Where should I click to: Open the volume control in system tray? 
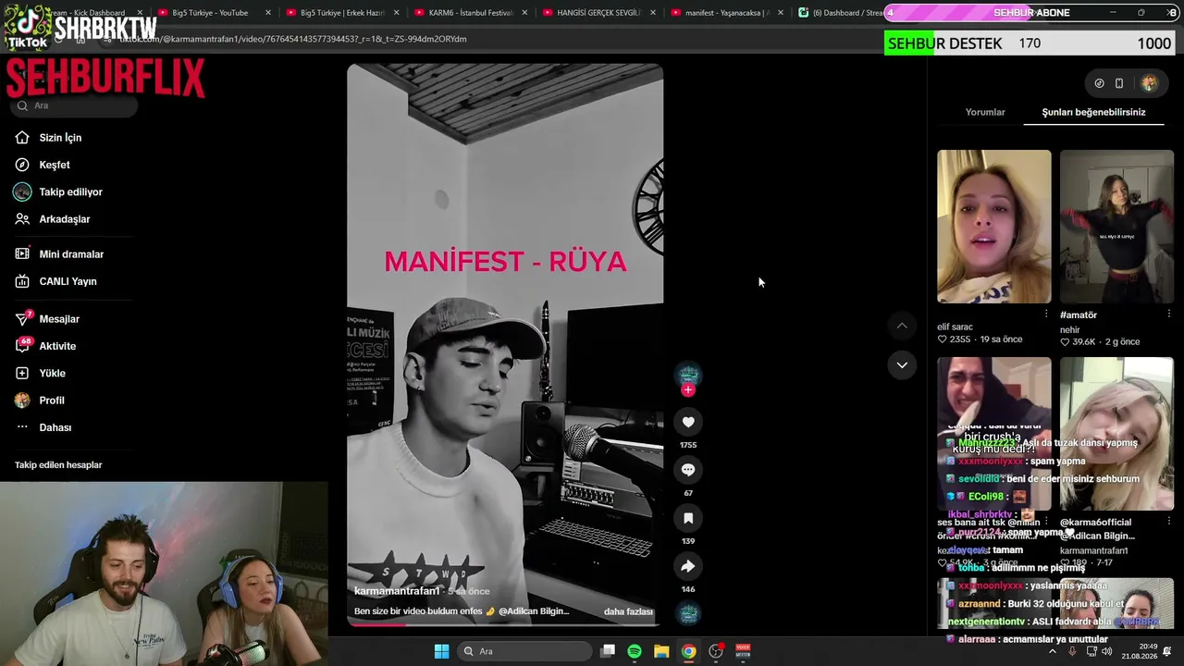(1107, 651)
